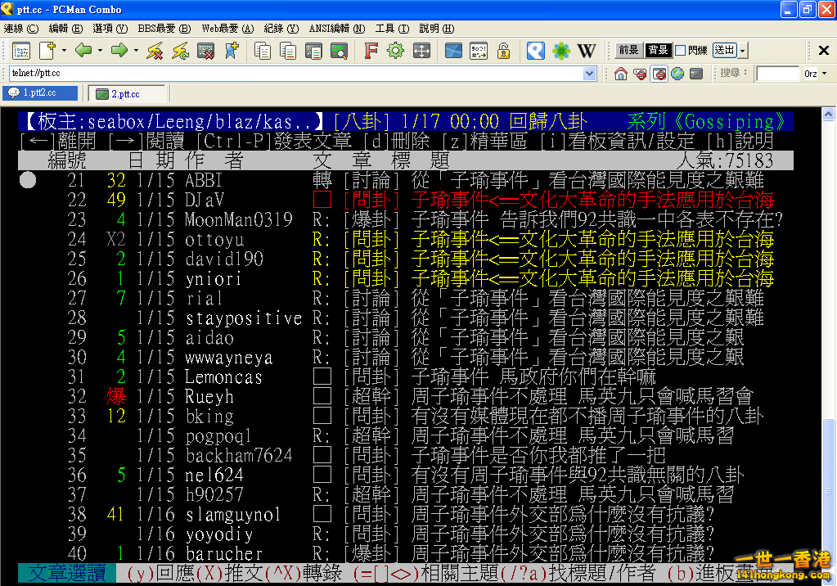The image size is (837, 586).
Task: Click post 35 by backham7624
Action: click(x=406, y=455)
